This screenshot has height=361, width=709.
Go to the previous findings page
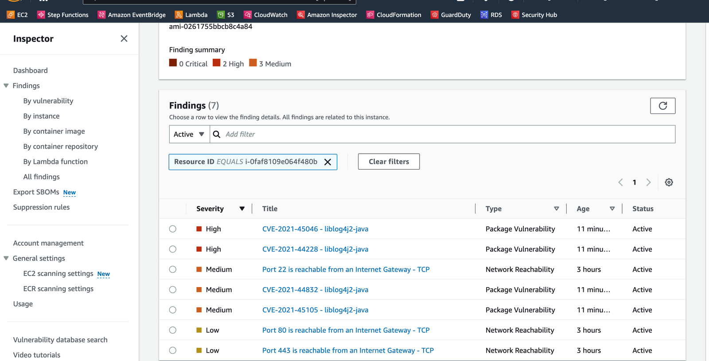click(x=620, y=182)
